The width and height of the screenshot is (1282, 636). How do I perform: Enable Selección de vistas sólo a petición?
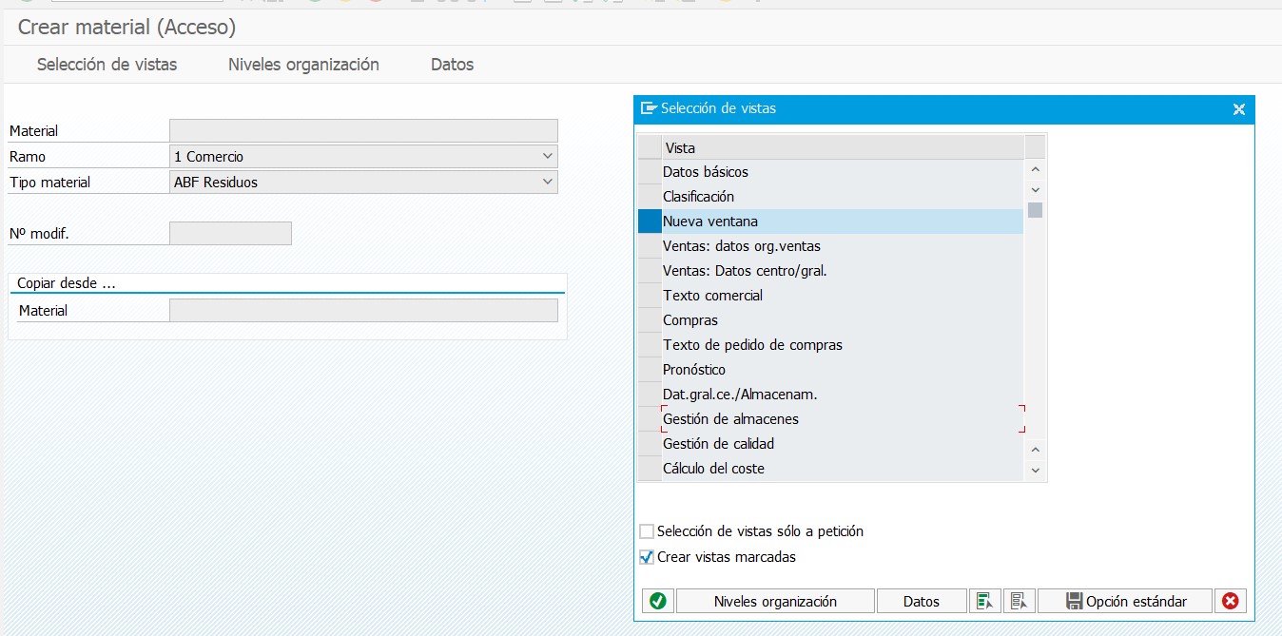(x=648, y=531)
